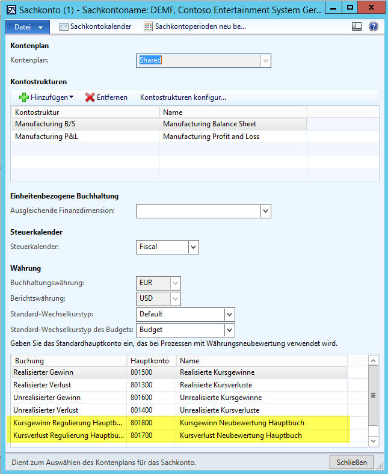Click Kontostrukturen konfigurieren button
The width and height of the screenshot is (388, 474).
[x=183, y=97]
